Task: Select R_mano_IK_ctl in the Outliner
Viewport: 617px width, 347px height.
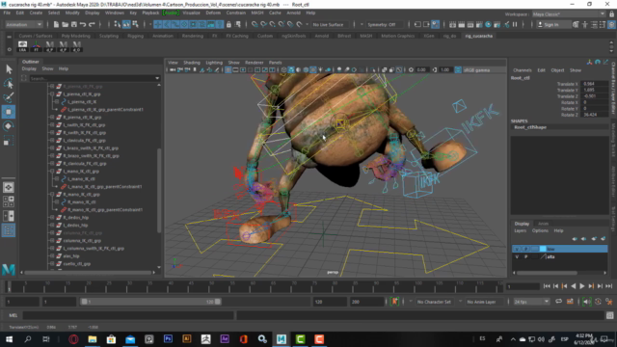Action: (81, 202)
